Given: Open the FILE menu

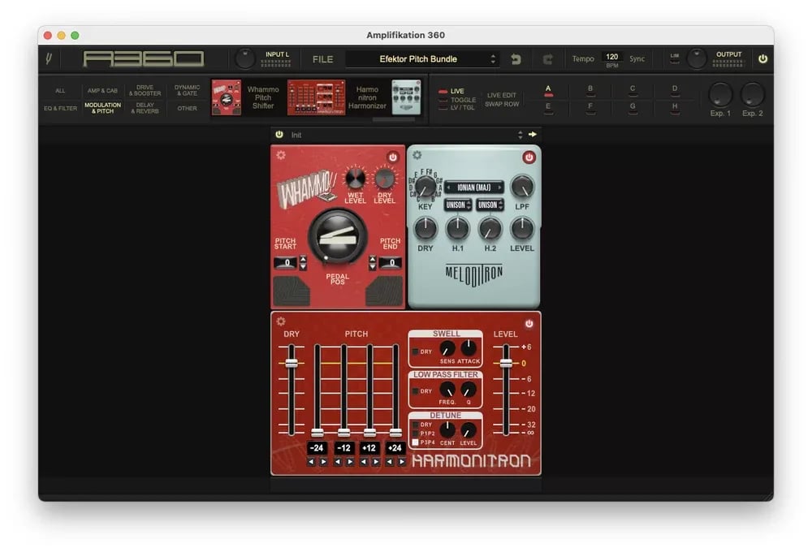Looking at the screenshot, I should point(322,59).
